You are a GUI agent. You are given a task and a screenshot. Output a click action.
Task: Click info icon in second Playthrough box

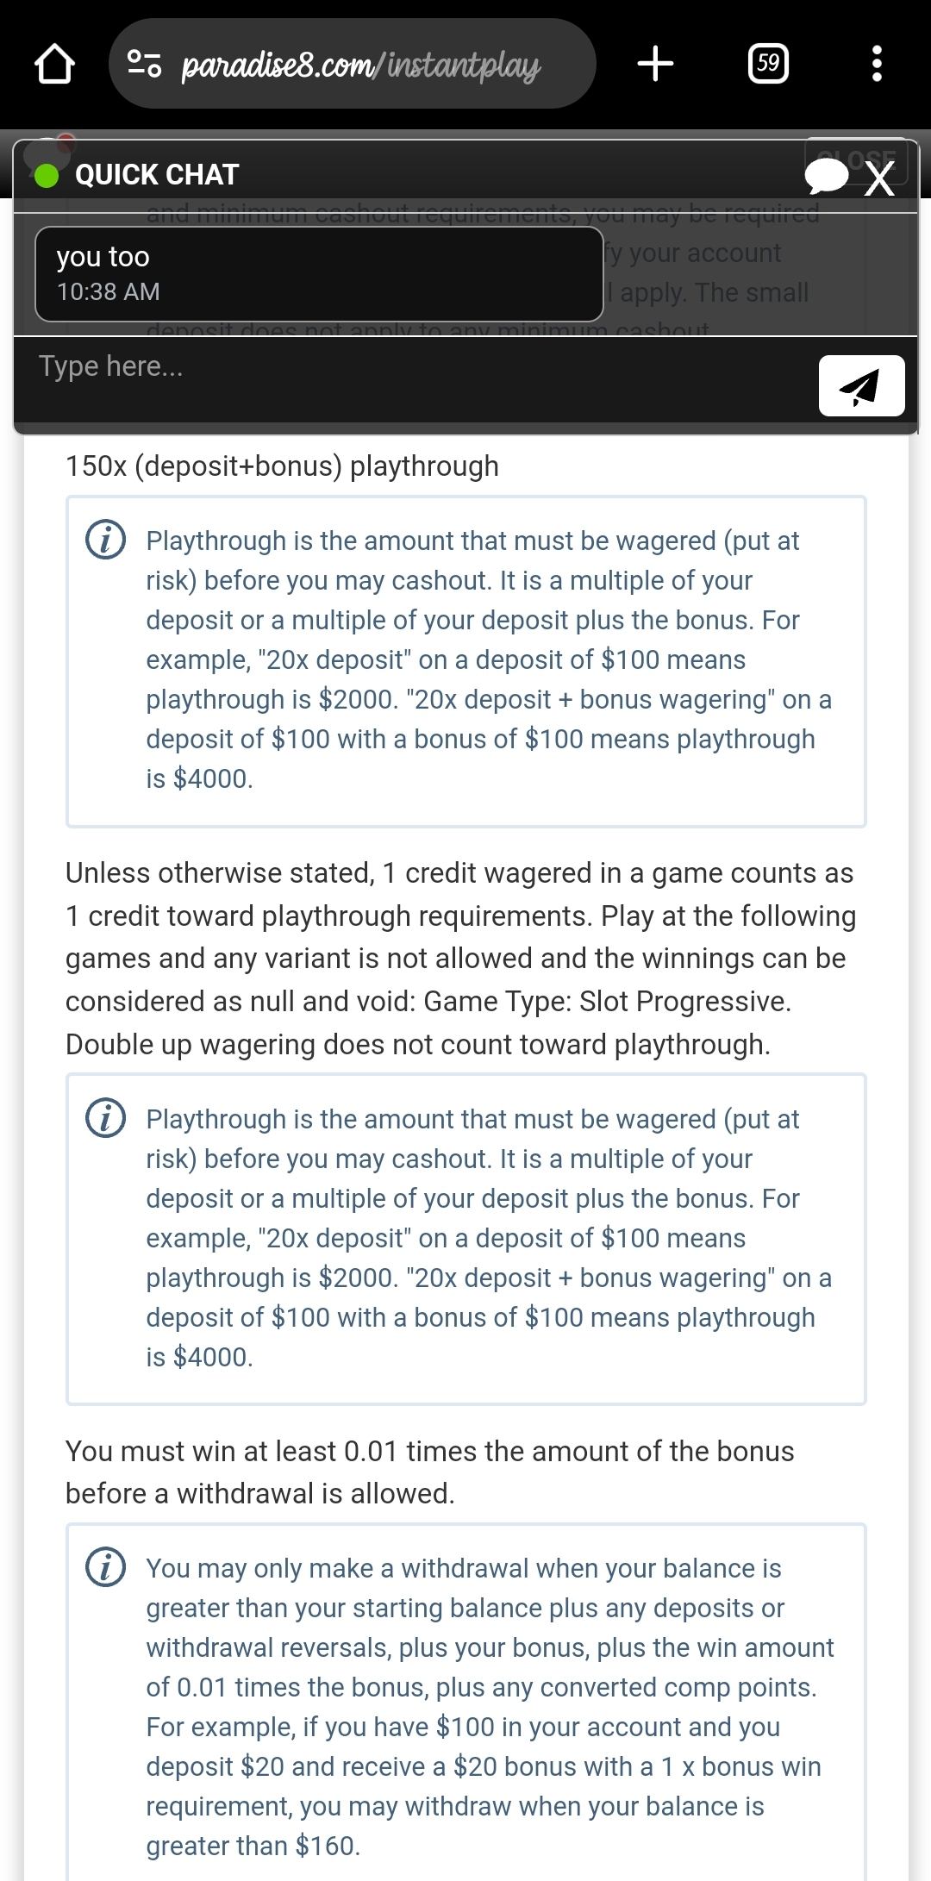[x=106, y=1118]
